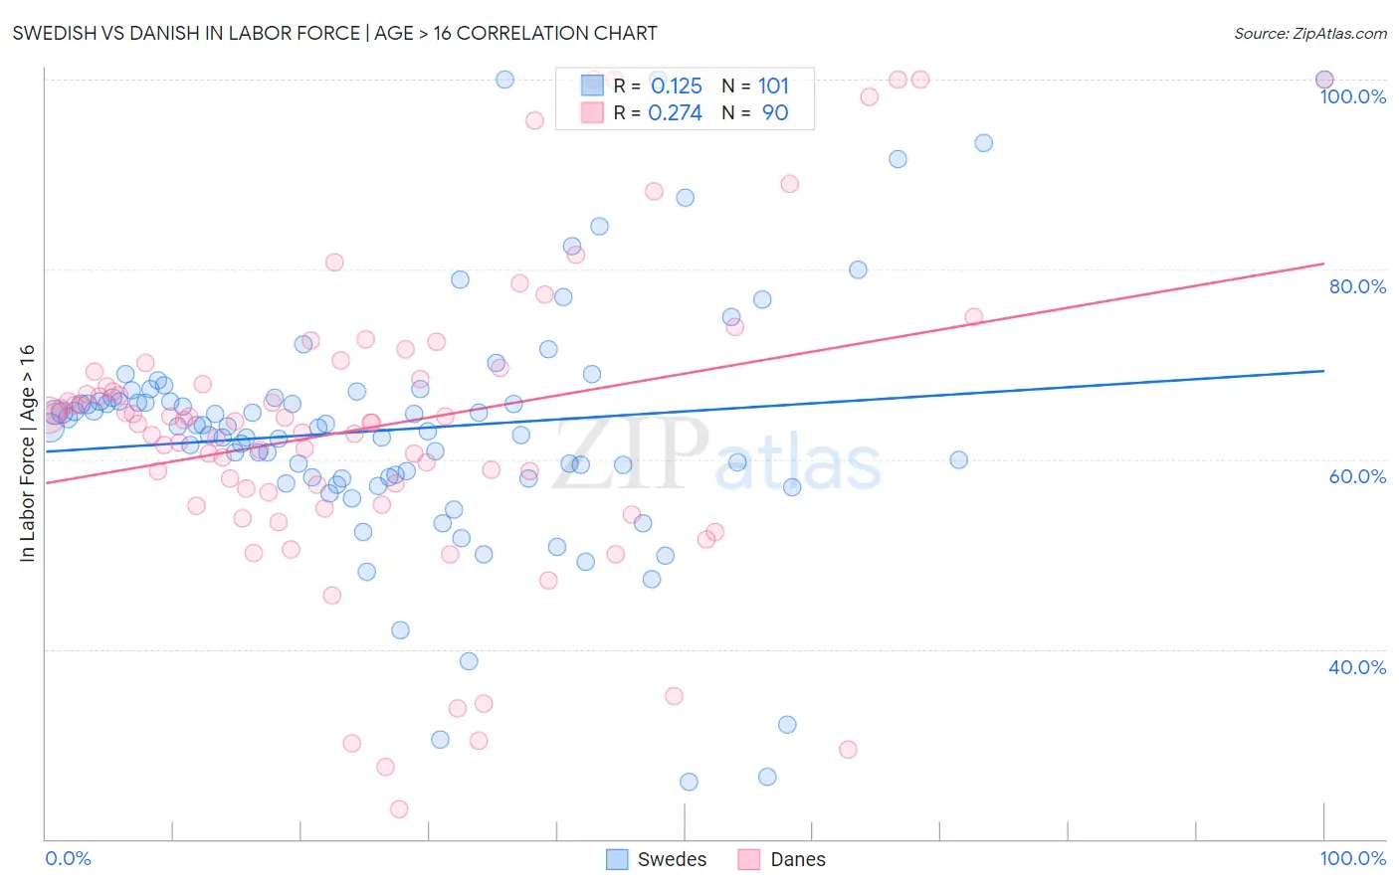Click the blue data point on the top border left of the stats box
The image size is (1399, 887).
pyautogui.click(x=504, y=80)
